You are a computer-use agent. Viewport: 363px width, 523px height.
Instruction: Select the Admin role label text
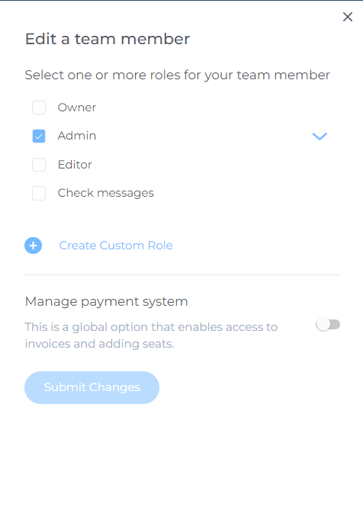point(77,136)
